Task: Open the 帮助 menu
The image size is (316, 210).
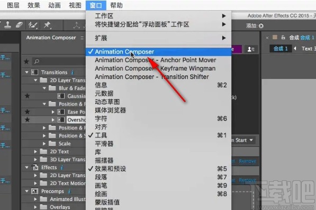Action: coord(116,5)
